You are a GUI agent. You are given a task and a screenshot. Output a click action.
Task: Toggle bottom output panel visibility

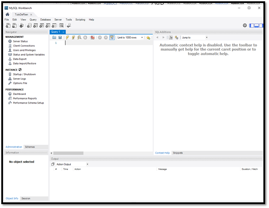tap(257, 25)
